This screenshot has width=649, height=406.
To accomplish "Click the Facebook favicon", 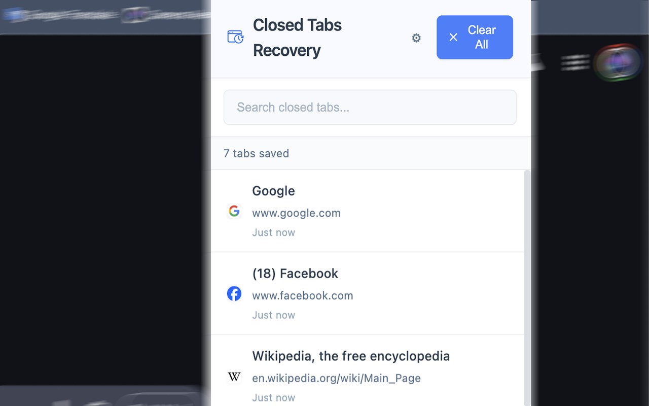I will point(234,294).
